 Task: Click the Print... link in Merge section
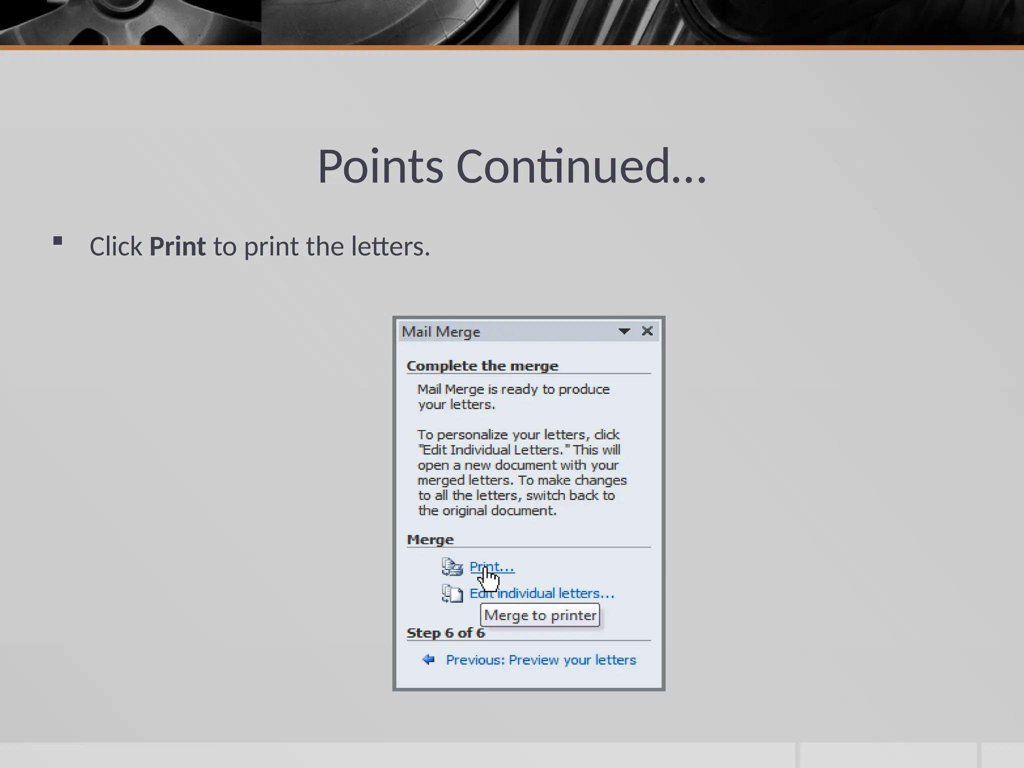(492, 567)
